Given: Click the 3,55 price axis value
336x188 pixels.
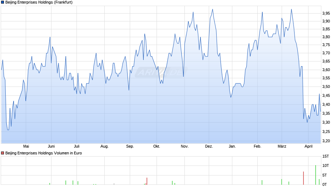Looking at the screenshot, I should [326, 78].
